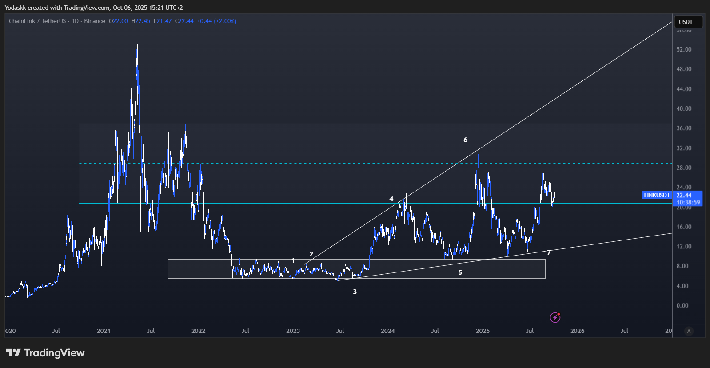Click the ChainLink / TetherUS symbol title
The height and width of the screenshot is (368, 710).
(37, 21)
